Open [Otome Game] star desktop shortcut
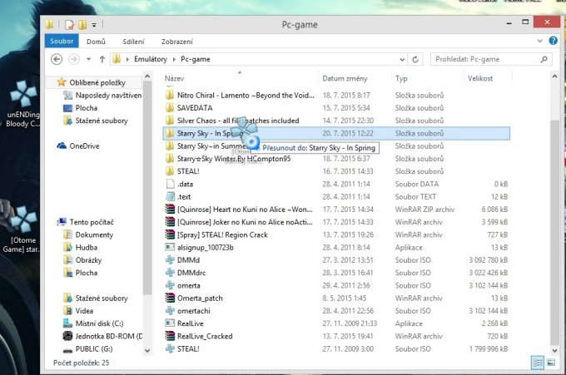The image size is (566, 375). (22, 229)
